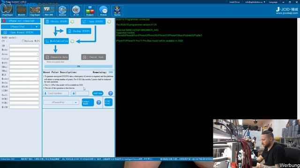
Task: Focus the WIFI input field
Action: (x=24, y=63)
